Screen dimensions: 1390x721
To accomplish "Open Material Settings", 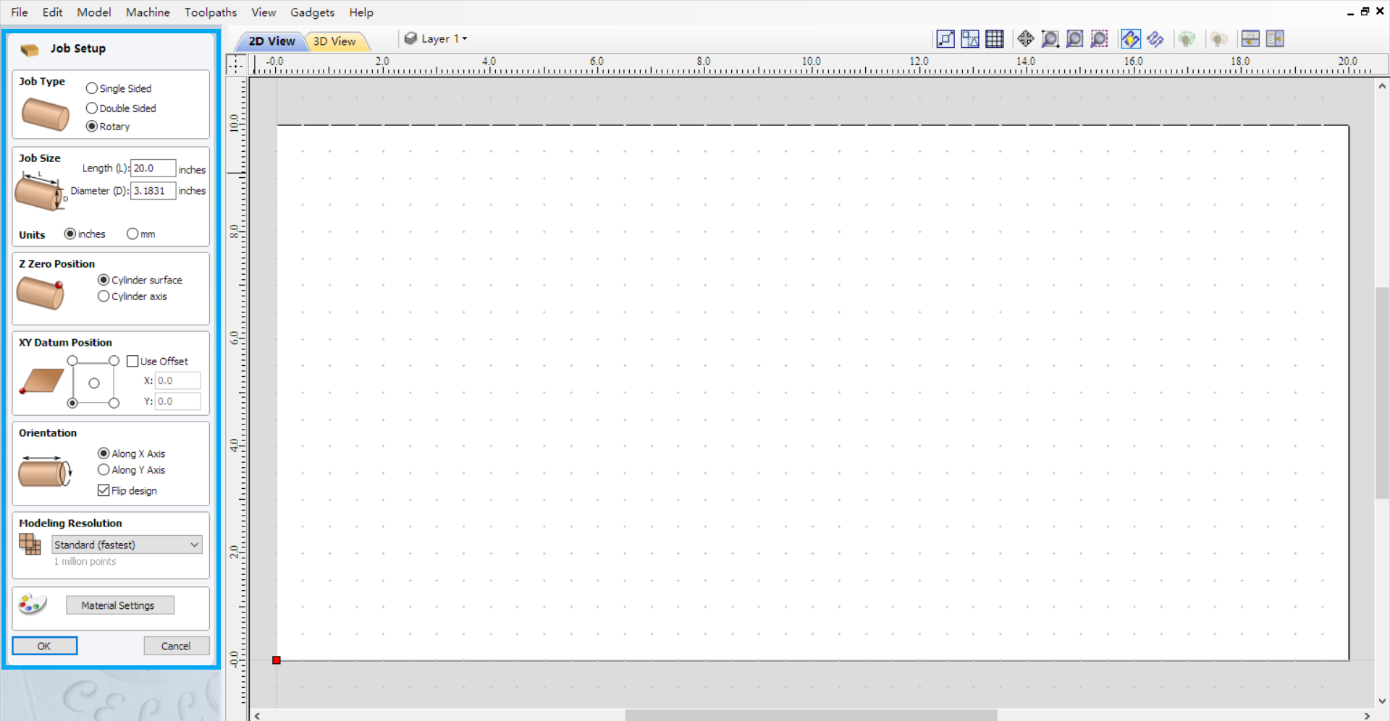I will point(119,605).
